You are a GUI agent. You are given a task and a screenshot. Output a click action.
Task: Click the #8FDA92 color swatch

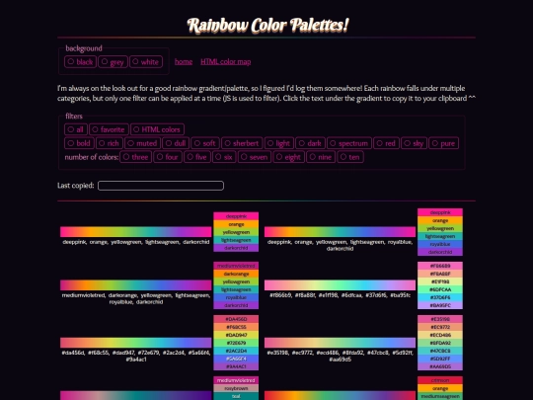(440, 343)
